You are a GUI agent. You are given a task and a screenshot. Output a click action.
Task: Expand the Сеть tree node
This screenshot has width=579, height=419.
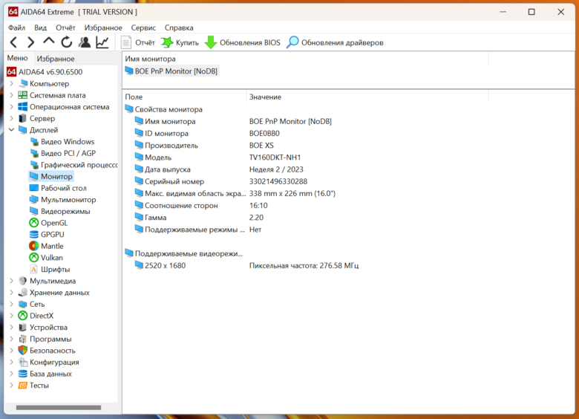[x=11, y=304]
